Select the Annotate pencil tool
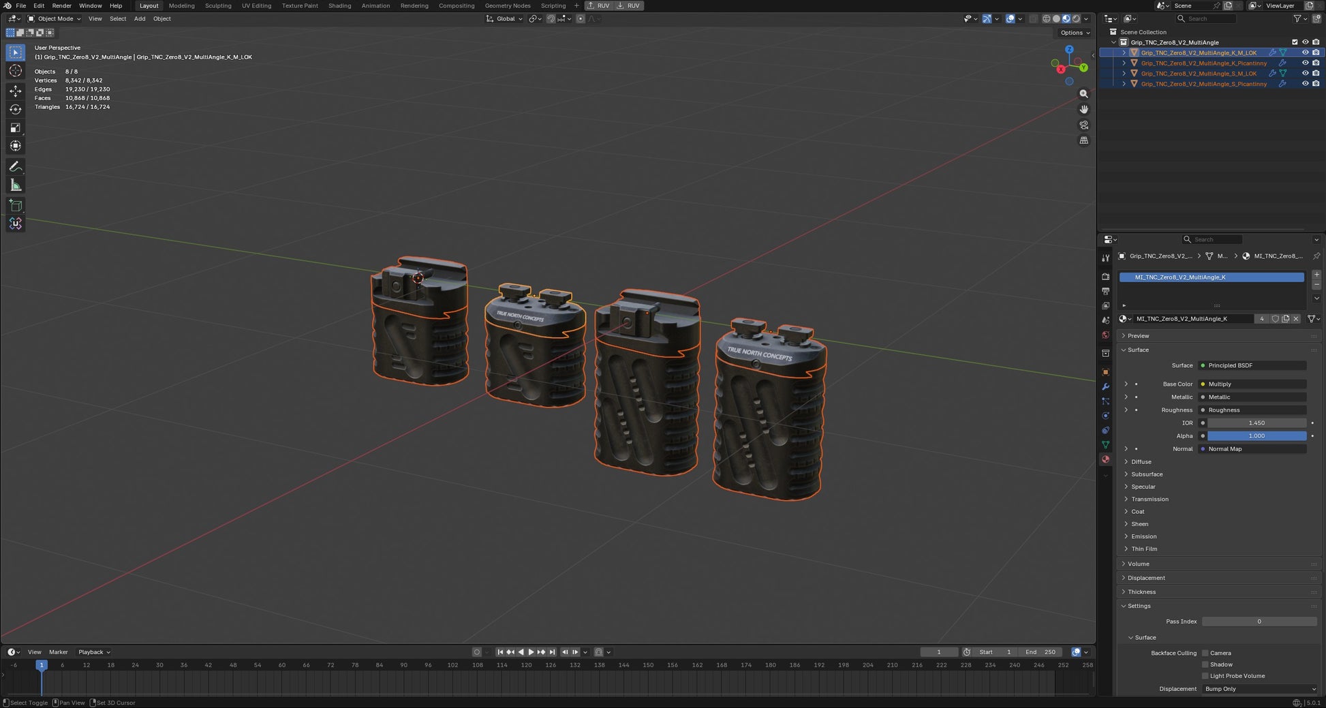This screenshot has height=708, width=1326. coord(16,167)
